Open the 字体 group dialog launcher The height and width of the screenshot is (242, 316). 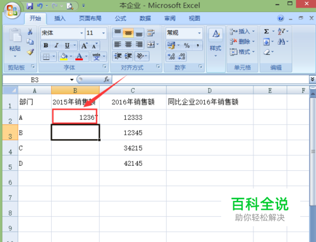(104, 66)
